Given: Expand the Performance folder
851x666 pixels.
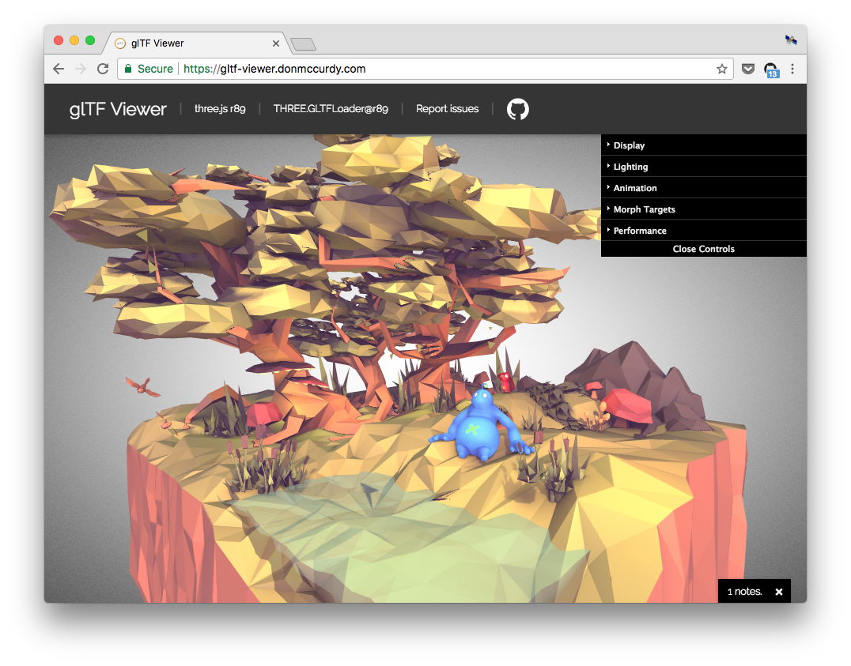Looking at the screenshot, I should tap(703, 231).
